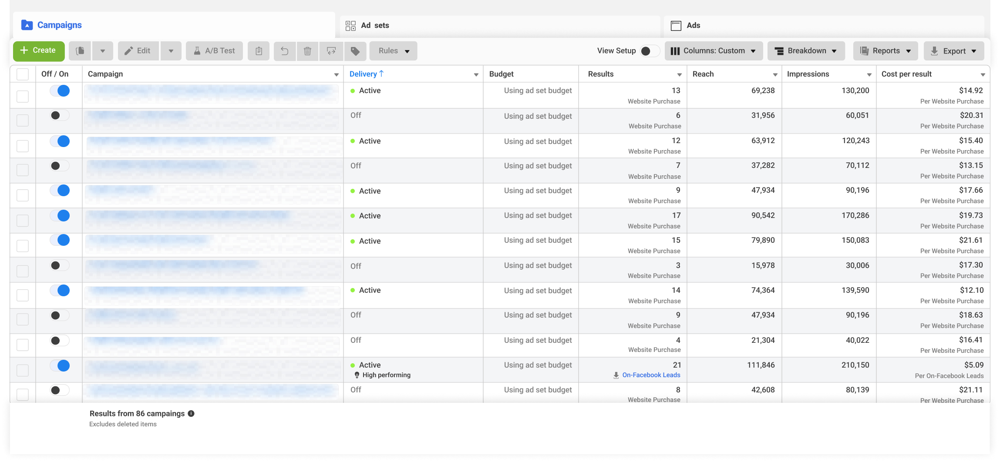Click the info icon beside Results from 86 campaigns
The width and height of the screenshot is (1000, 462).
[191, 414]
